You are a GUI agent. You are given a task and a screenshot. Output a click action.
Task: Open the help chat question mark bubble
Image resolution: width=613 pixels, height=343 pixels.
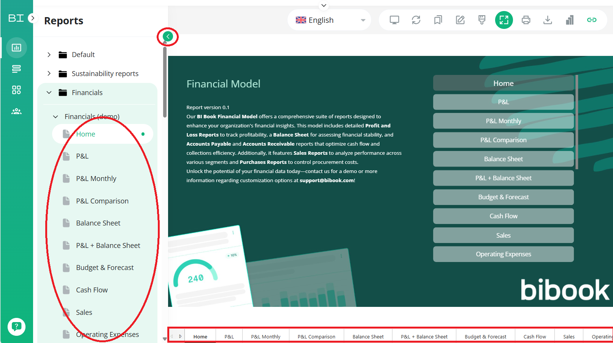(x=16, y=327)
